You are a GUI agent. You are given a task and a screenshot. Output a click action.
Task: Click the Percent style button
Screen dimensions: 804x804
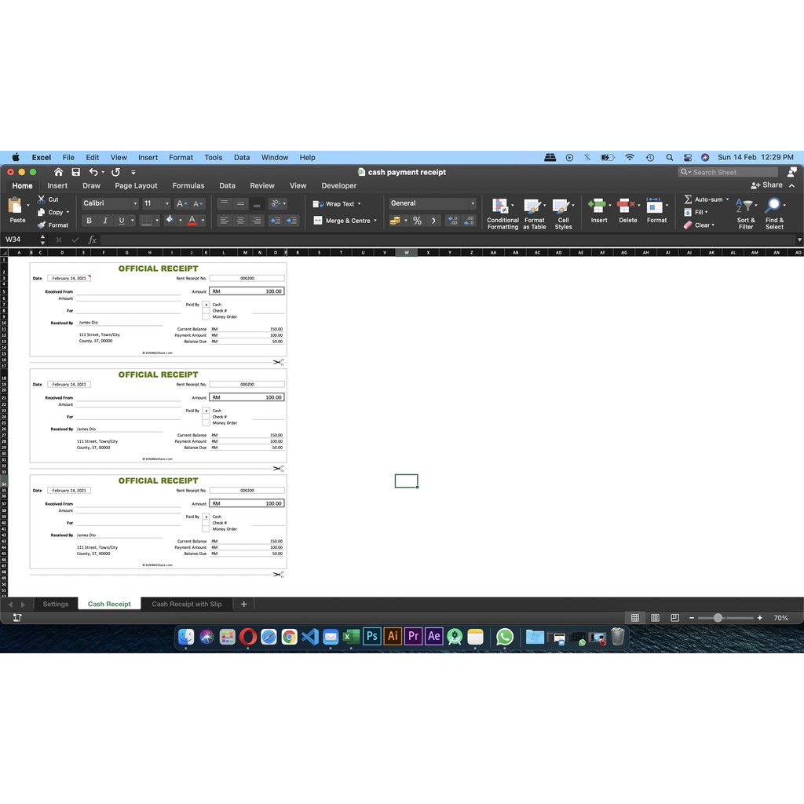[x=417, y=221]
